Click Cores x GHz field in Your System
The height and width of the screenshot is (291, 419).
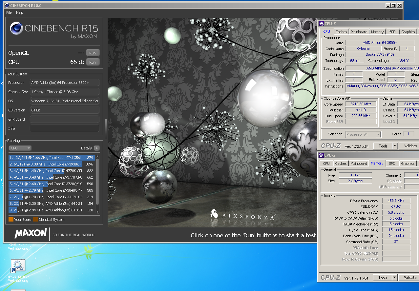point(64,92)
